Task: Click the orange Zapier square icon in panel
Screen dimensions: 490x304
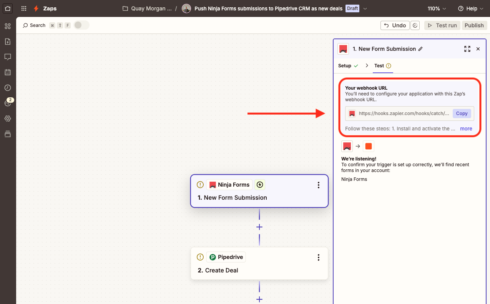Action: (x=369, y=146)
